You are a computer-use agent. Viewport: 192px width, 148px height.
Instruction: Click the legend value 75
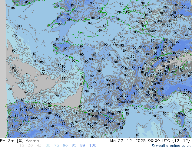point(56,146)
